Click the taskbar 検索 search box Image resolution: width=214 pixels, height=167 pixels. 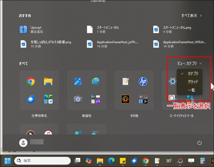42,161
